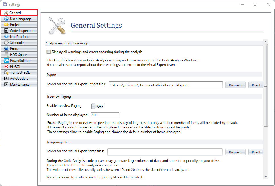Toggle Enable treeview Paging switch on
This screenshot has height=186, width=275.
(98, 106)
